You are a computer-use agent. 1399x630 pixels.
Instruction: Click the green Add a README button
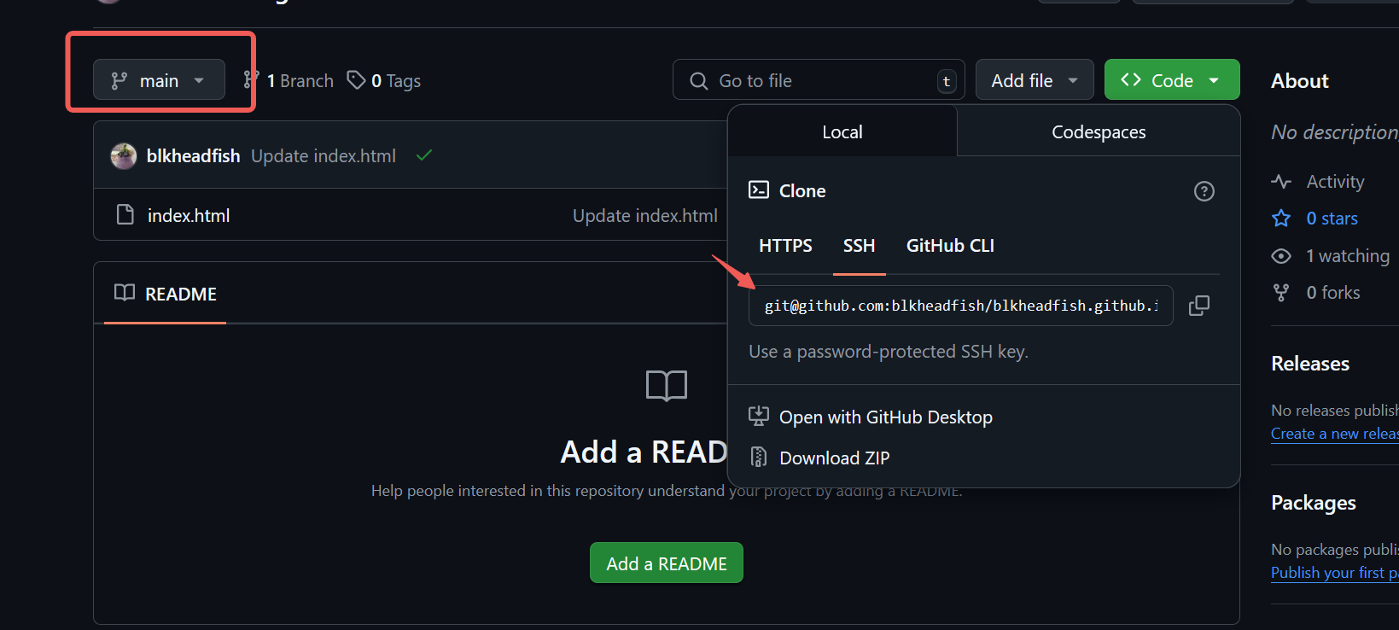pyautogui.click(x=667, y=563)
